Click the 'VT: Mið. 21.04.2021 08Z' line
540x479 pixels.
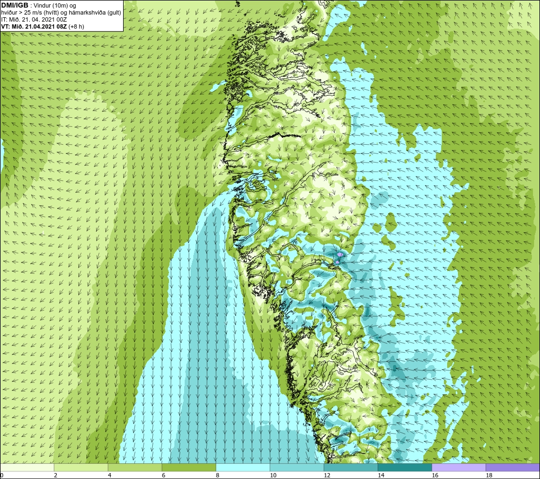pos(35,26)
